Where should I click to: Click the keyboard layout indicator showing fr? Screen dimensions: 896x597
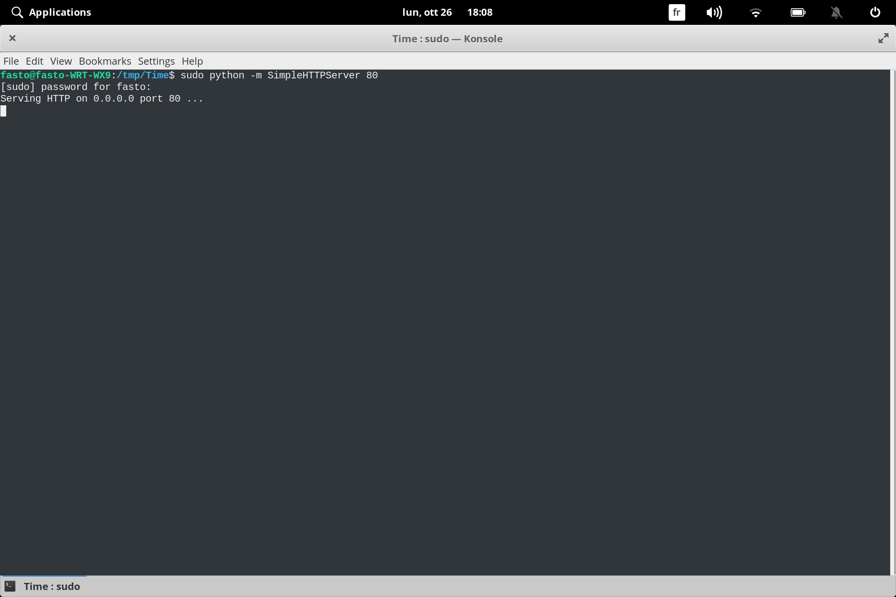click(676, 12)
